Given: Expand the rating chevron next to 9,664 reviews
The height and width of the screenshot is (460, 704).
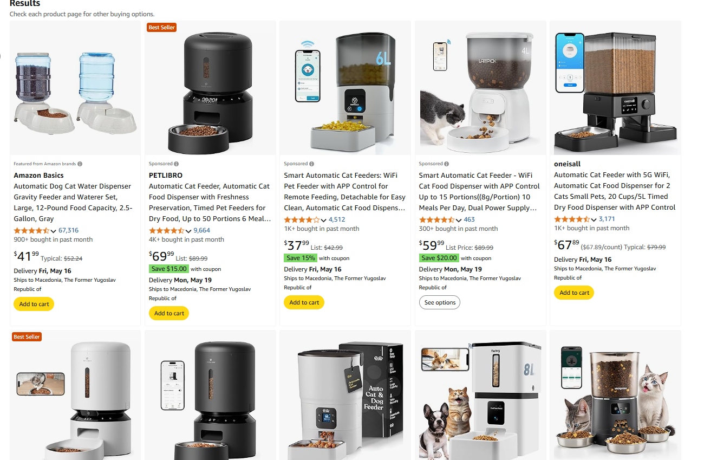Looking at the screenshot, I should coord(188,231).
